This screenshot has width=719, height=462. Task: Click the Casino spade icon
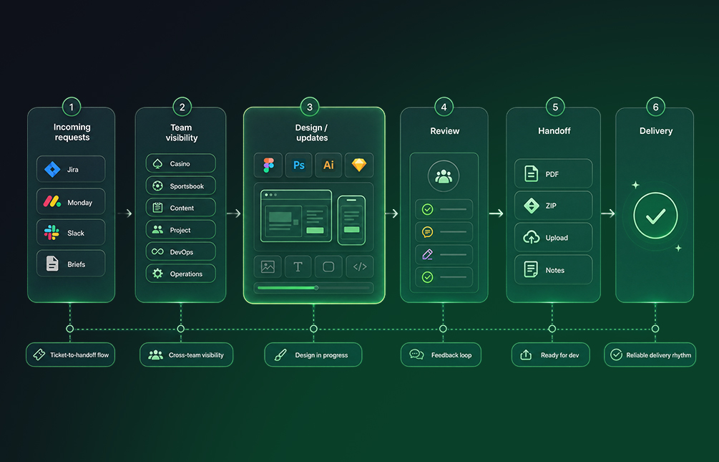tap(157, 163)
